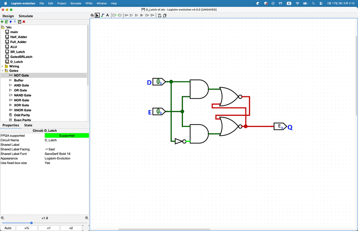Viewport: 358px width, 231px height.
Task: Click the zoom level slider handle
Action: click(31, 223)
